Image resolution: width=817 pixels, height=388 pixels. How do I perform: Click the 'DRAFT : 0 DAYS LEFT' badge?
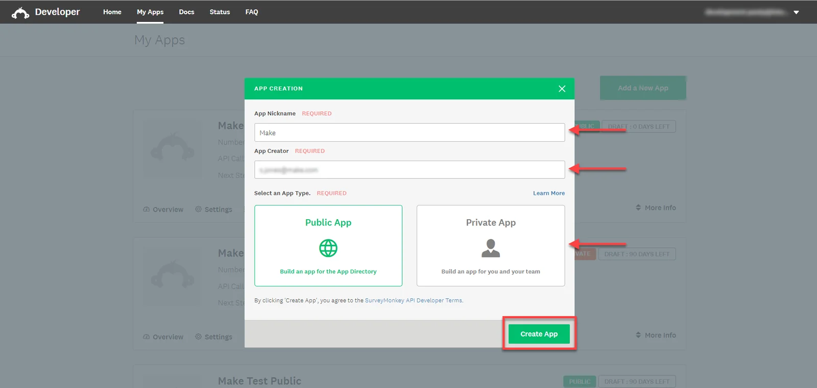point(639,126)
